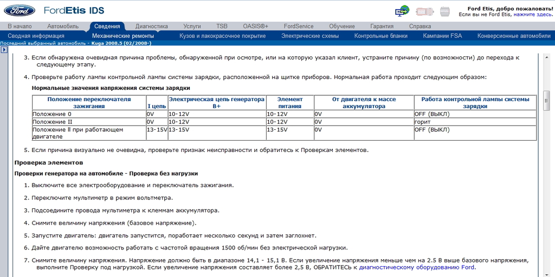Open the Автомобиль tab
Screen dimensions: 555x277
(63, 26)
